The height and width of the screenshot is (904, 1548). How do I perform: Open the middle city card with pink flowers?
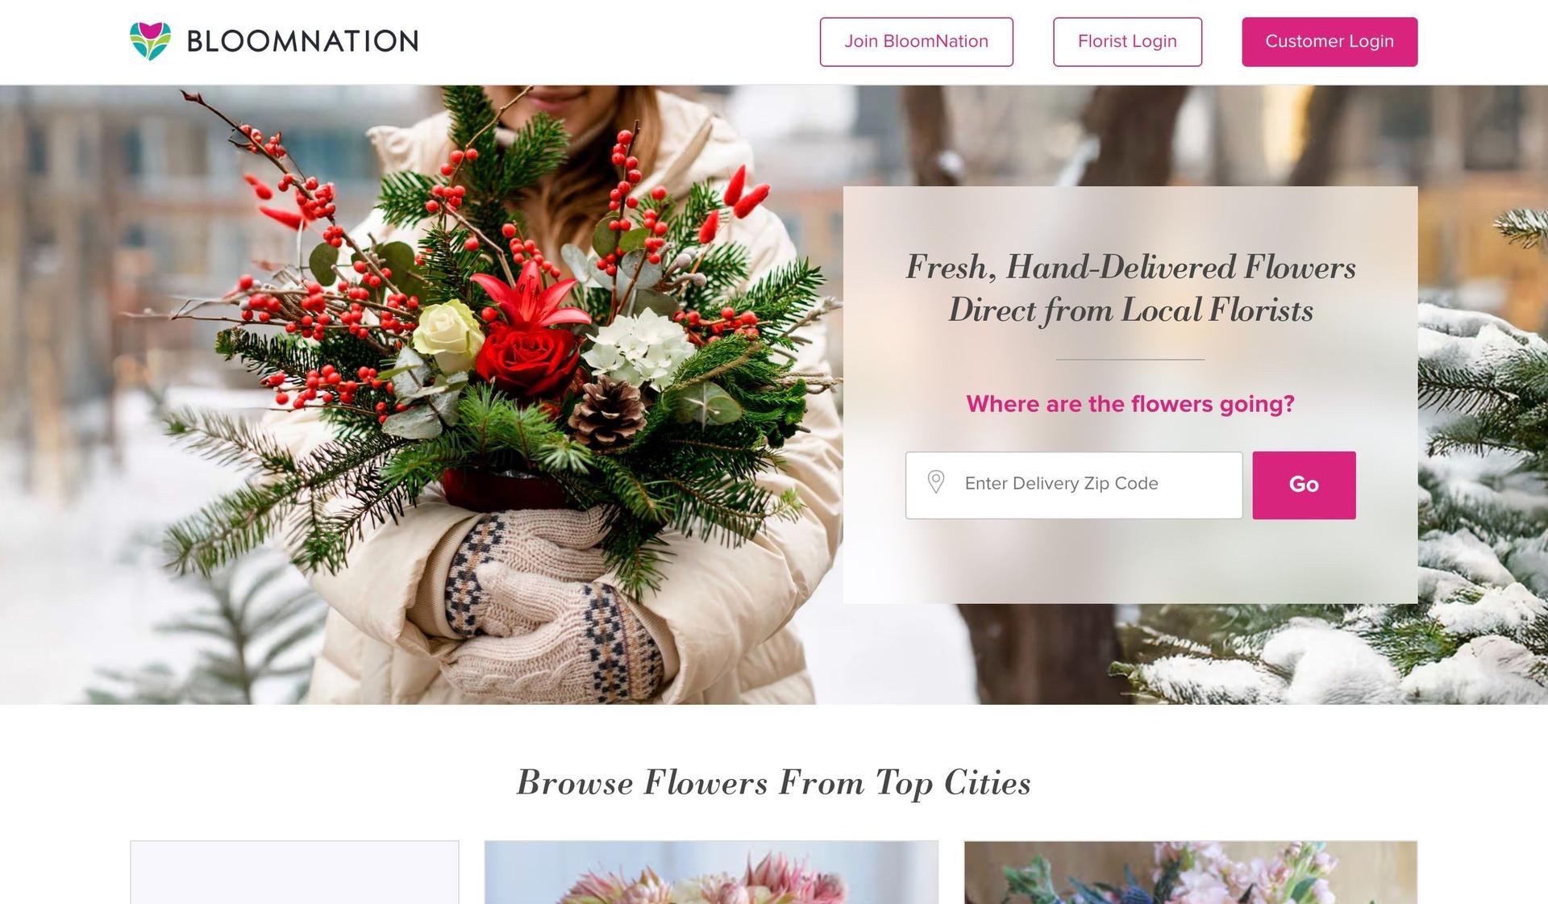pyautogui.click(x=711, y=873)
